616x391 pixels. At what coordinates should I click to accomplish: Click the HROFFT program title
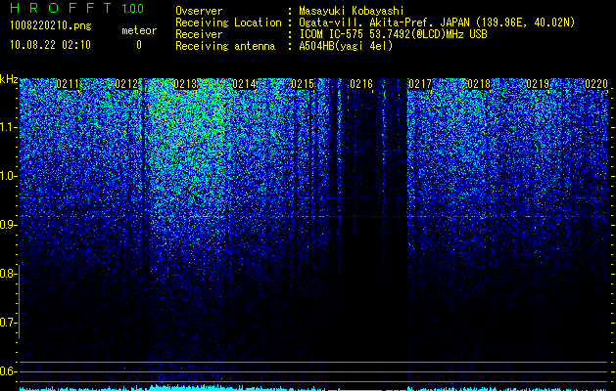point(61,8)
